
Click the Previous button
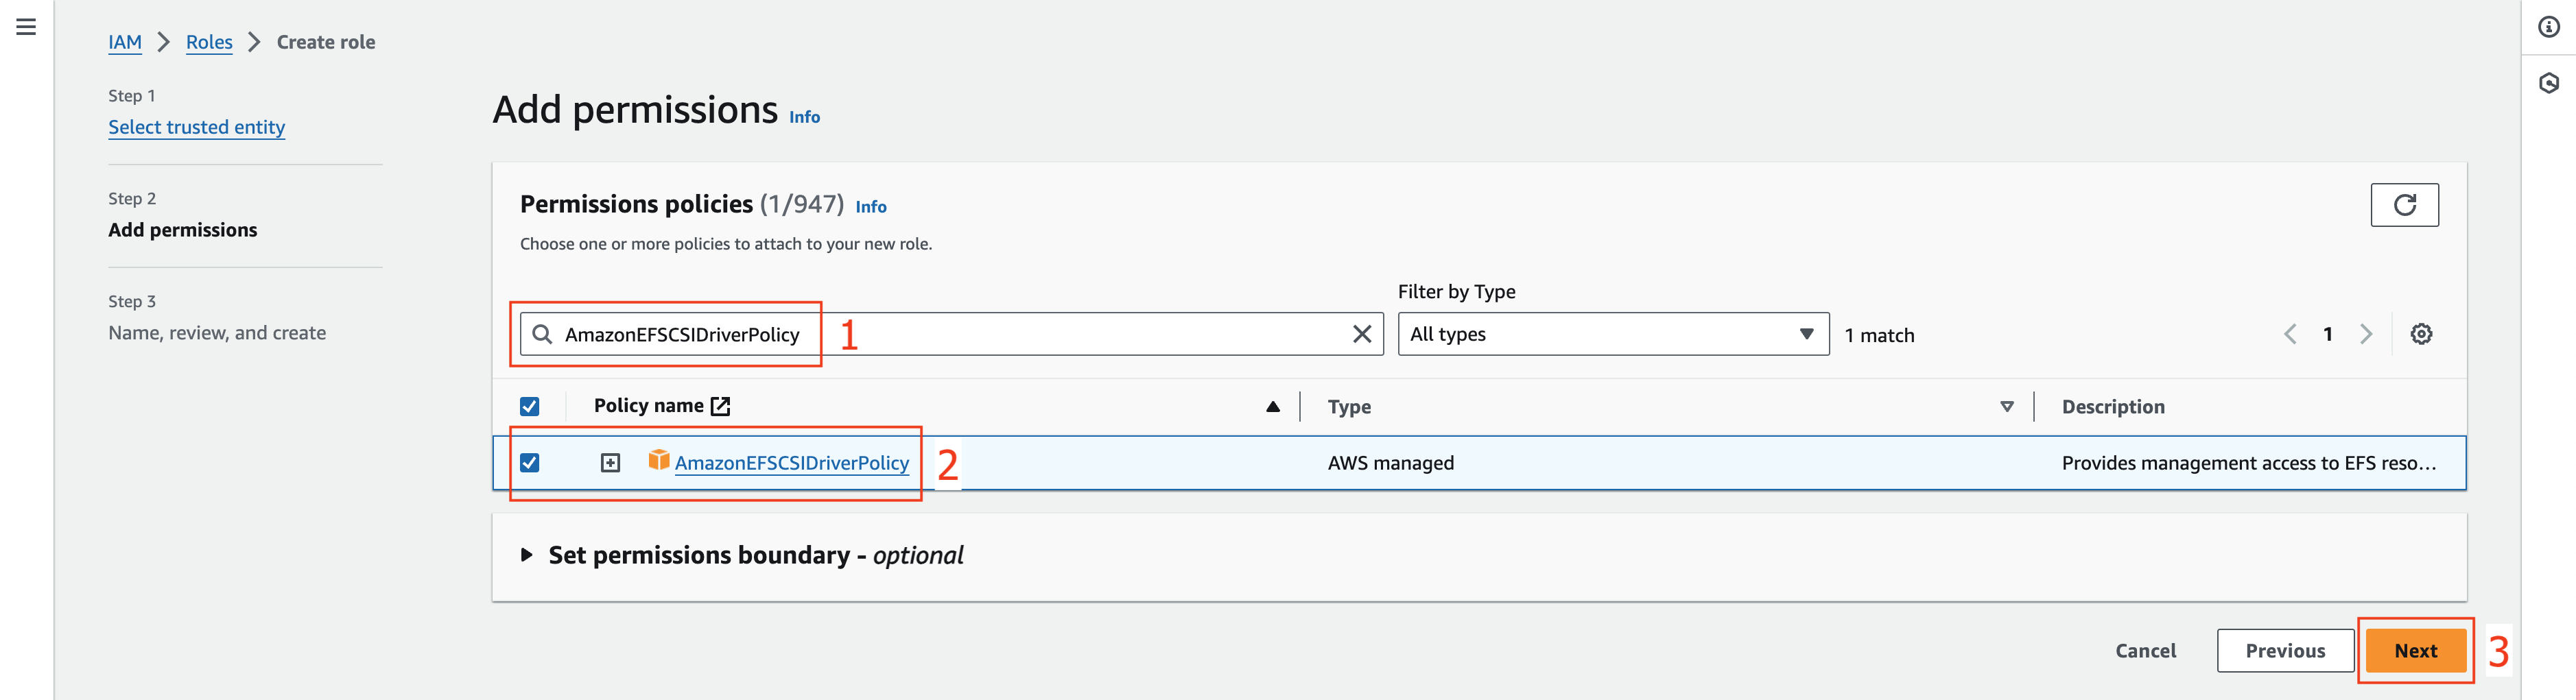point(2285,651)
